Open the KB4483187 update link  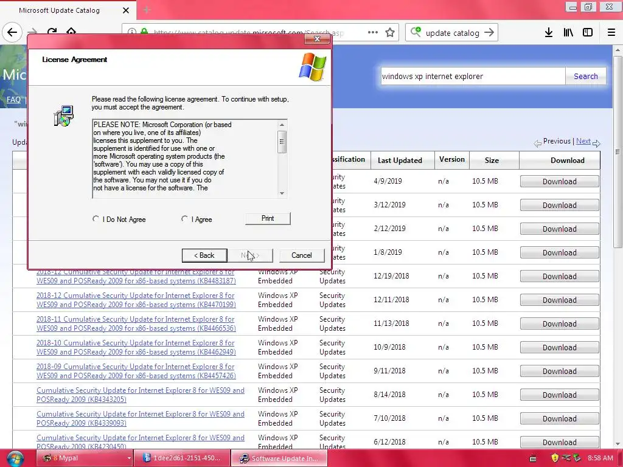pyautogui.click(x=136, y=277)
